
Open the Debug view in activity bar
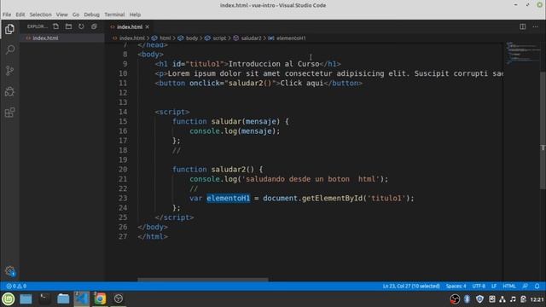coord(9,91)
